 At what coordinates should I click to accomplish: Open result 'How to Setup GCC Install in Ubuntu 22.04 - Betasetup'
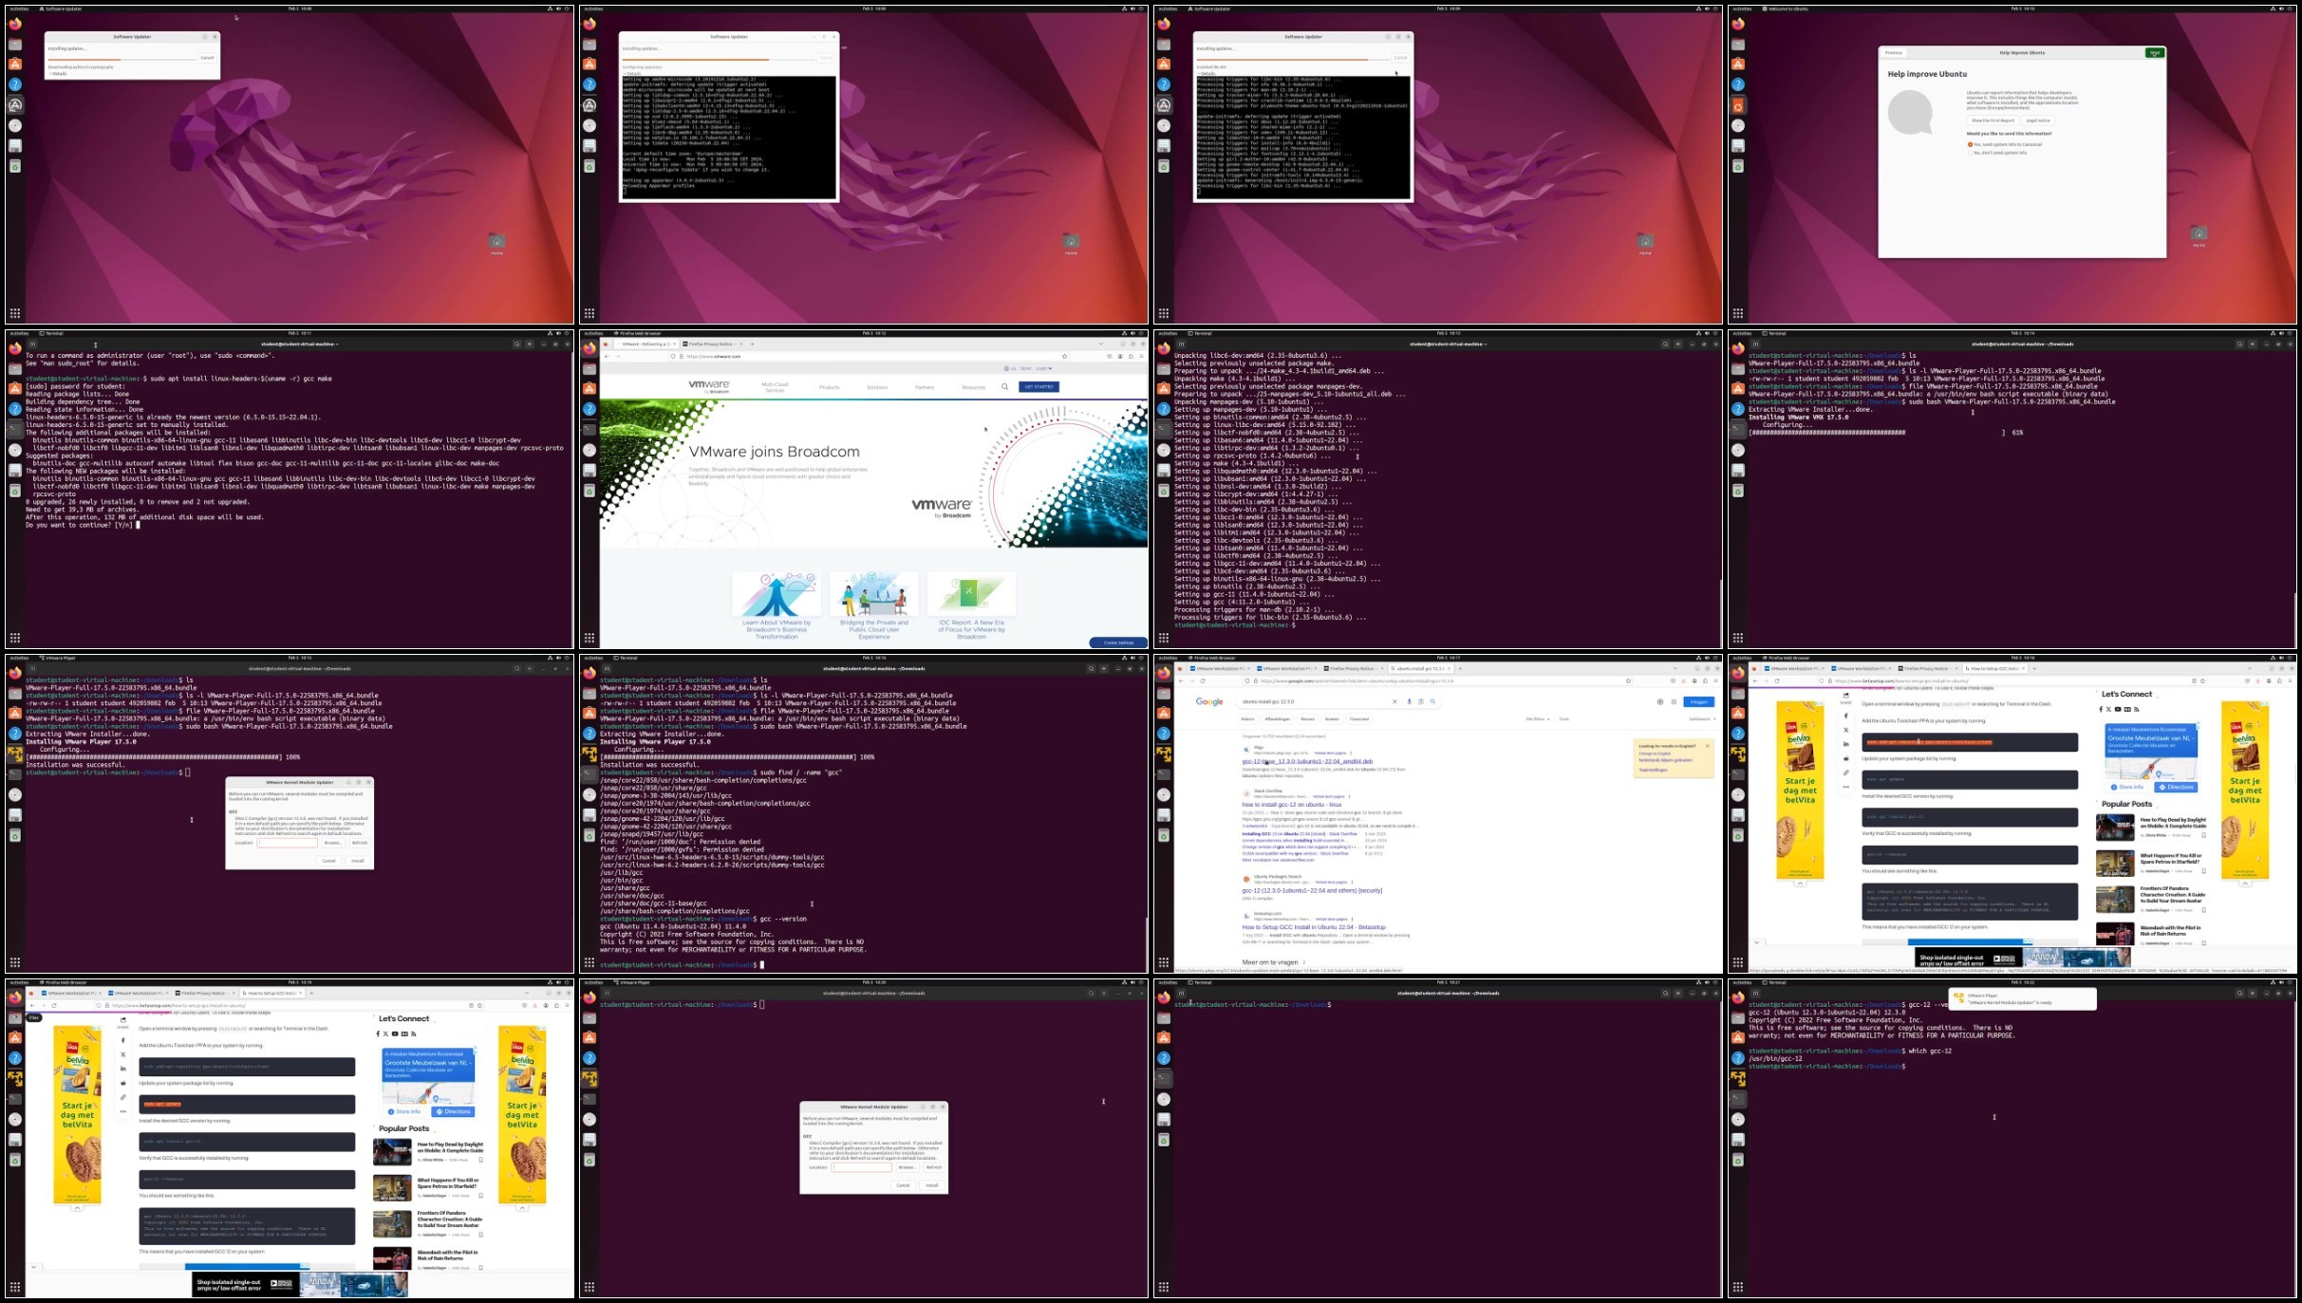coord(1314,927)
